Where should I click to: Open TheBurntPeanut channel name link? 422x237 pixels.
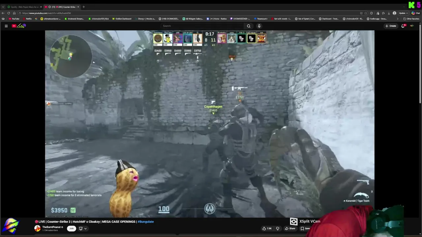coord(51,227)
